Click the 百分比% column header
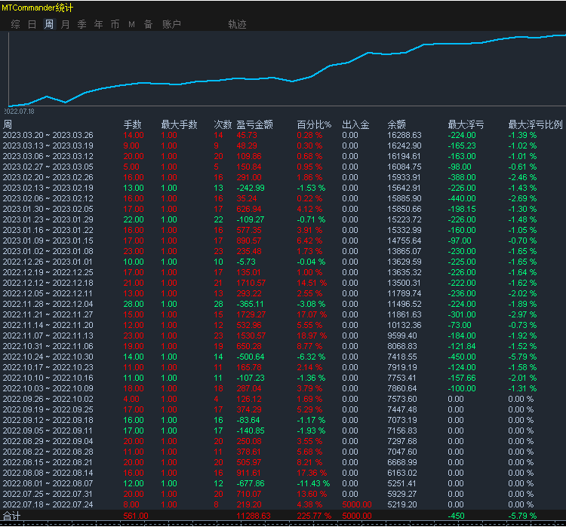 [314, 125]
